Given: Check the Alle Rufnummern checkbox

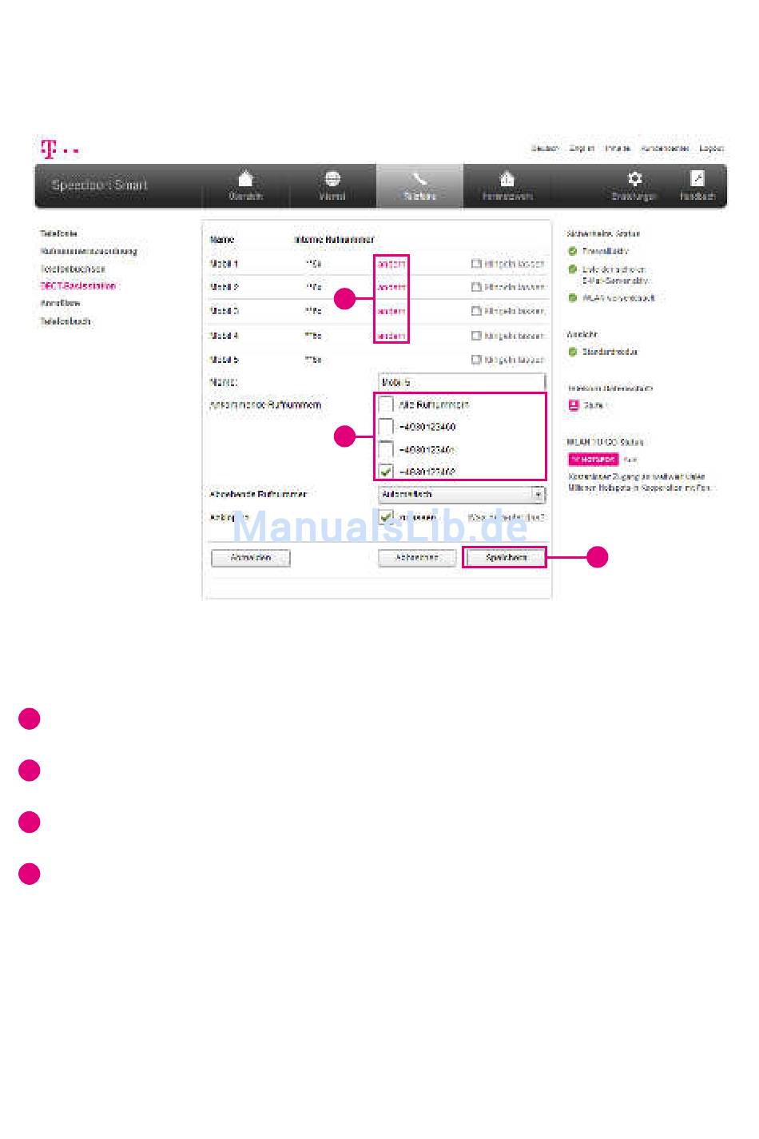Looking at the screenshot, I should 386,404.
